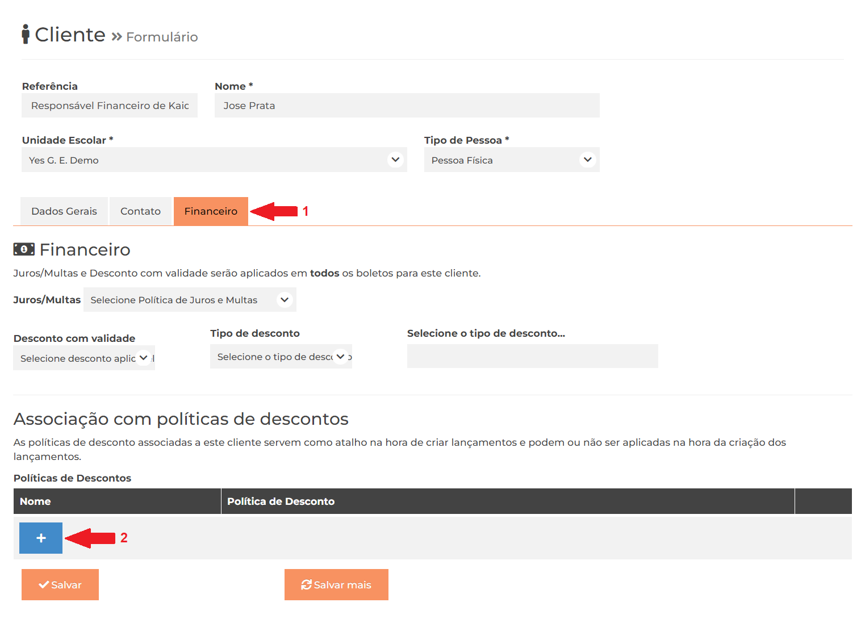
Task: Click the Associação com políticas de descontos heading
Action: click(x=181, y=419)
